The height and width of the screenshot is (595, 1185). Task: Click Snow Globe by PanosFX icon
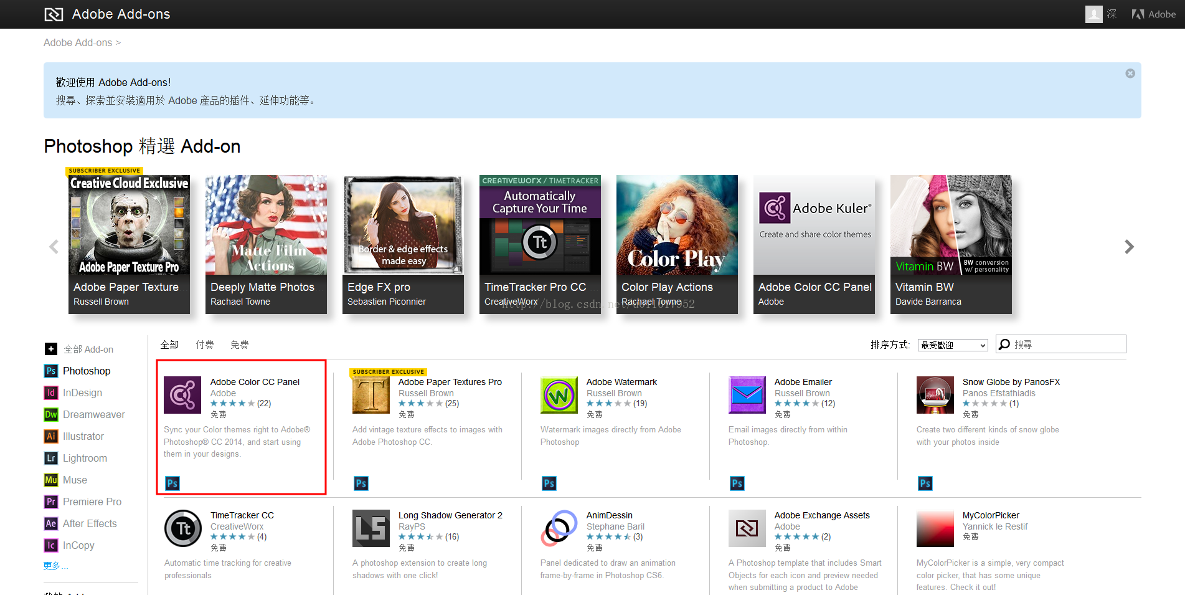(935, 395)
